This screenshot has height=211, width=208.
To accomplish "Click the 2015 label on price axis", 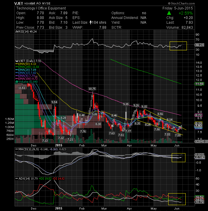I will coord(59,145).
